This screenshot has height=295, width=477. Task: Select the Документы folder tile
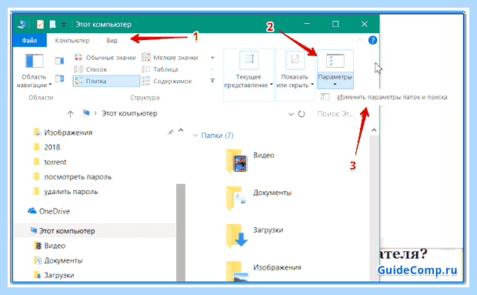[x=259, y=198]
